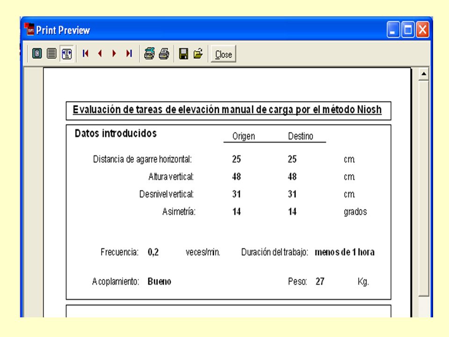The width and height of the screenshot is (449, 337).
Task: Save the report with floppy icon
Action: [183, 53]
